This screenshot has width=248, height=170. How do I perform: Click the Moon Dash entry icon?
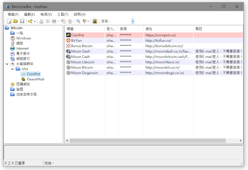[x=68, y=51]
